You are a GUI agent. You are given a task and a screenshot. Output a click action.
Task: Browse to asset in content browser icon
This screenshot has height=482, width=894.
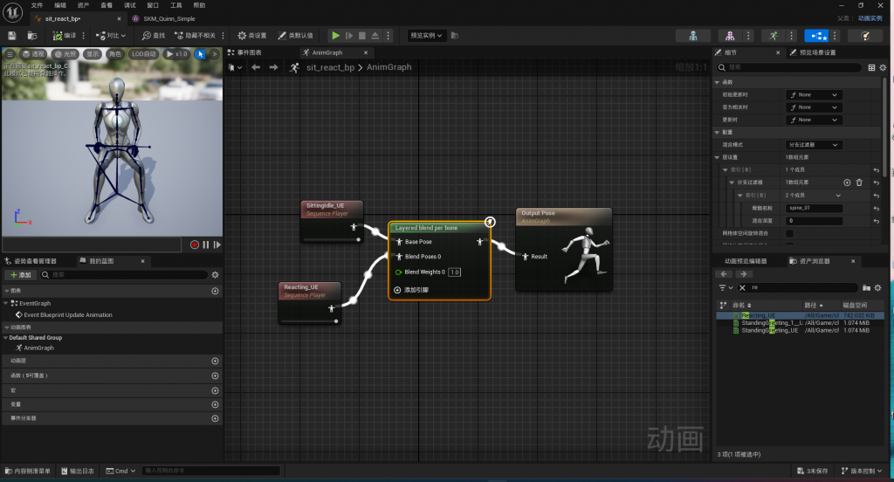(32, 36)
